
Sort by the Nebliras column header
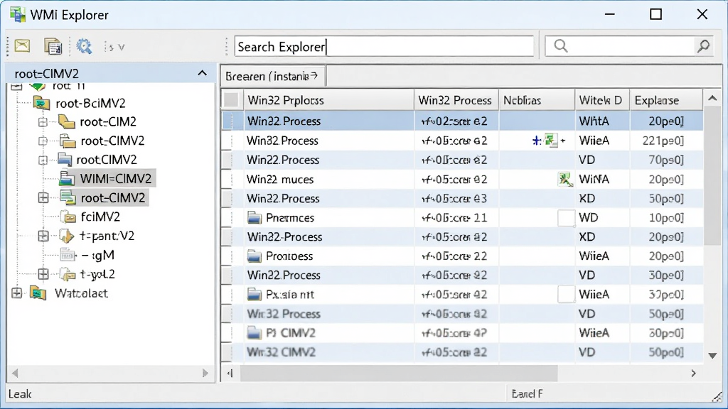(x=537, y=100)
